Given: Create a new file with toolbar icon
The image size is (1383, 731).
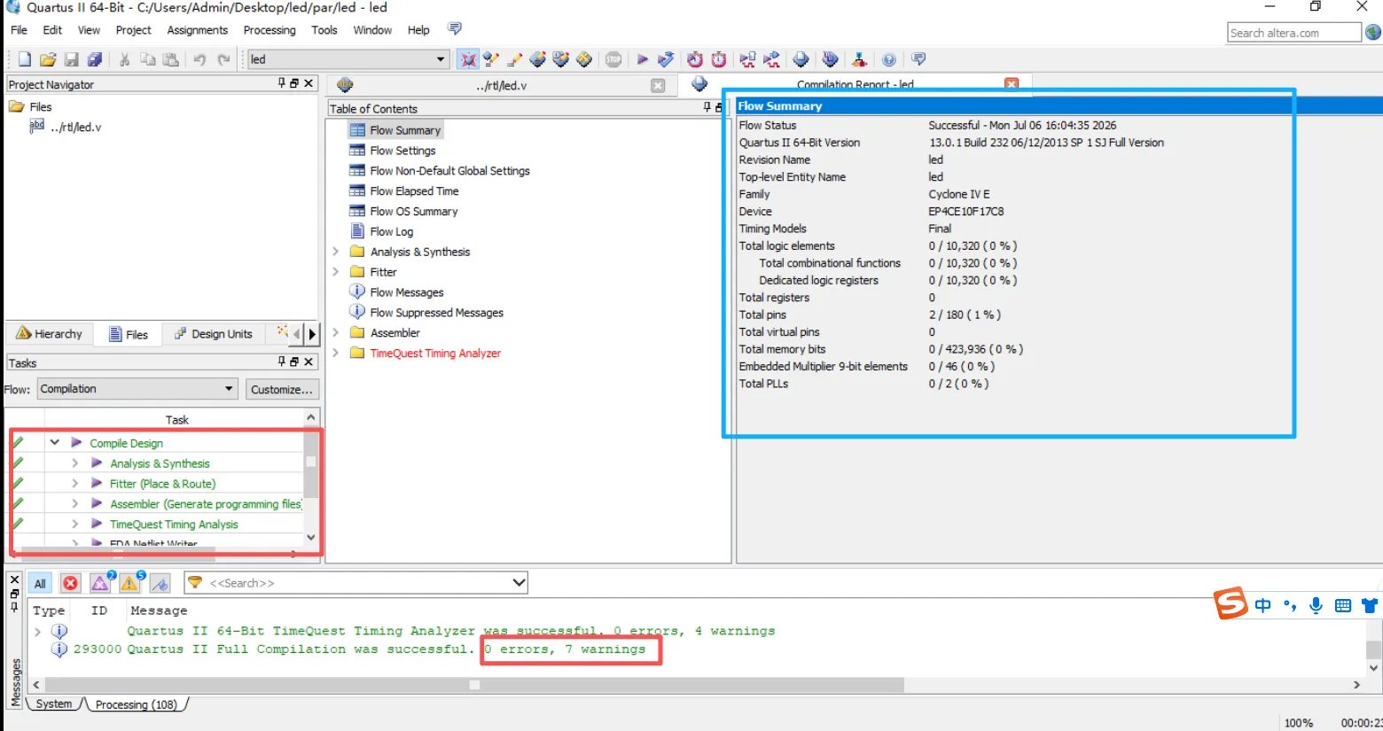Looking at the screenshot, I should pos(25,59).
